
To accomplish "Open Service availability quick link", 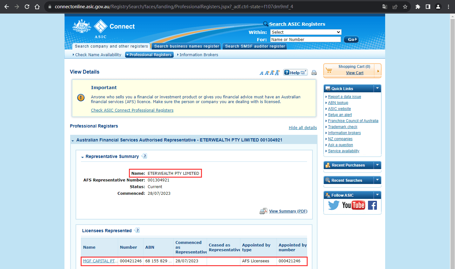I will click(344, 151).
